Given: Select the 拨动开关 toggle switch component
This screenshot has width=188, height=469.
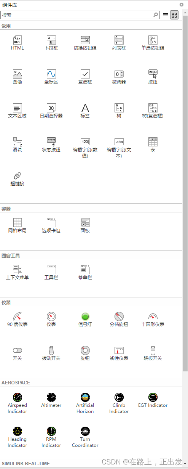Looking at the screenshot, I should [x=51, y=350].
